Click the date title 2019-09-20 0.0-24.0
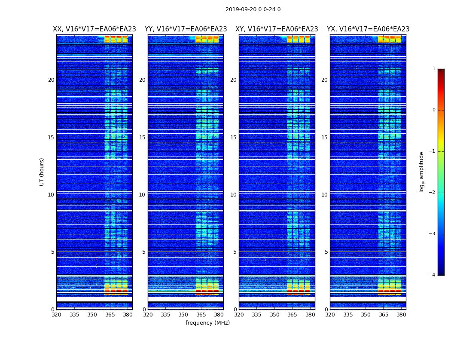The image size is (451, 344). (x=253, y=9)
